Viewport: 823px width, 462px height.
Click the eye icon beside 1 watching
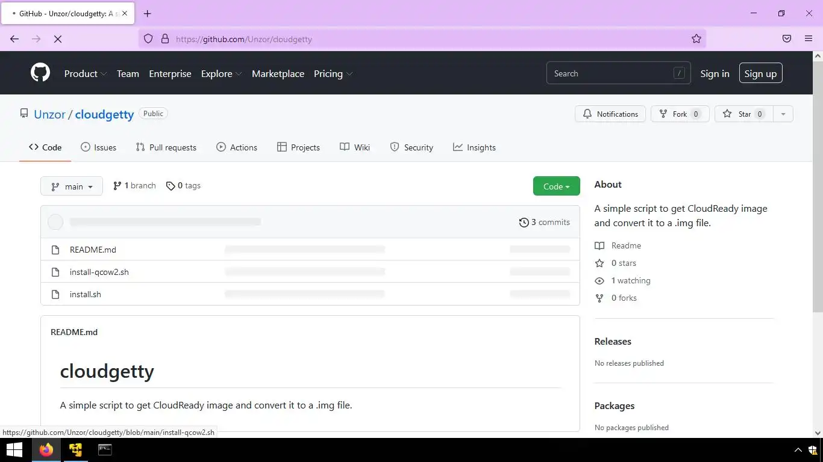[x=599, y=281]
